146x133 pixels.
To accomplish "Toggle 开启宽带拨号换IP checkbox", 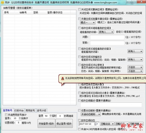I will 6,115.
